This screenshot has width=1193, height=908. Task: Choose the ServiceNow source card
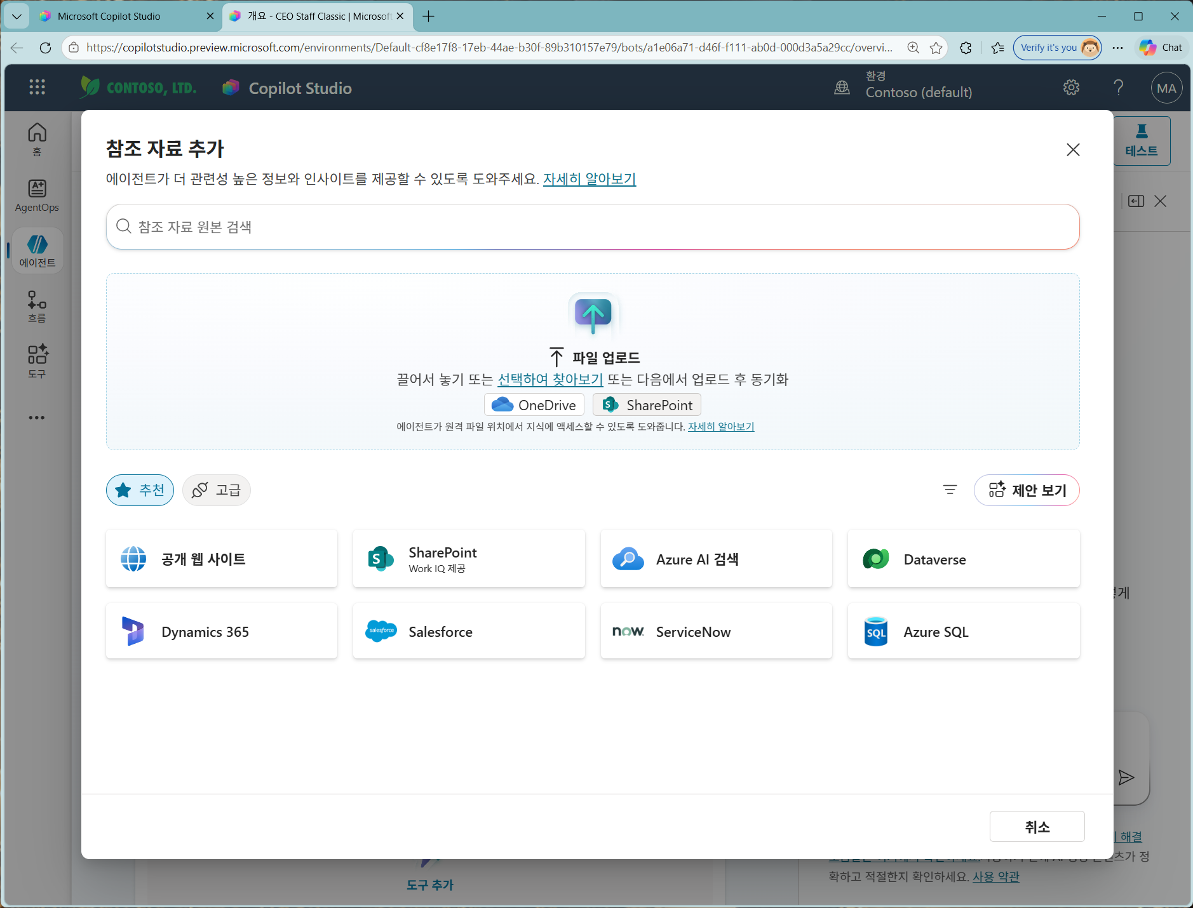(716, 631)
